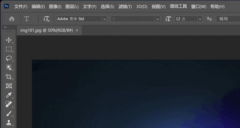The image size is (240, 128).
Task: Open the anti-aliasing 锐利 dropdown
Action: 228,19
